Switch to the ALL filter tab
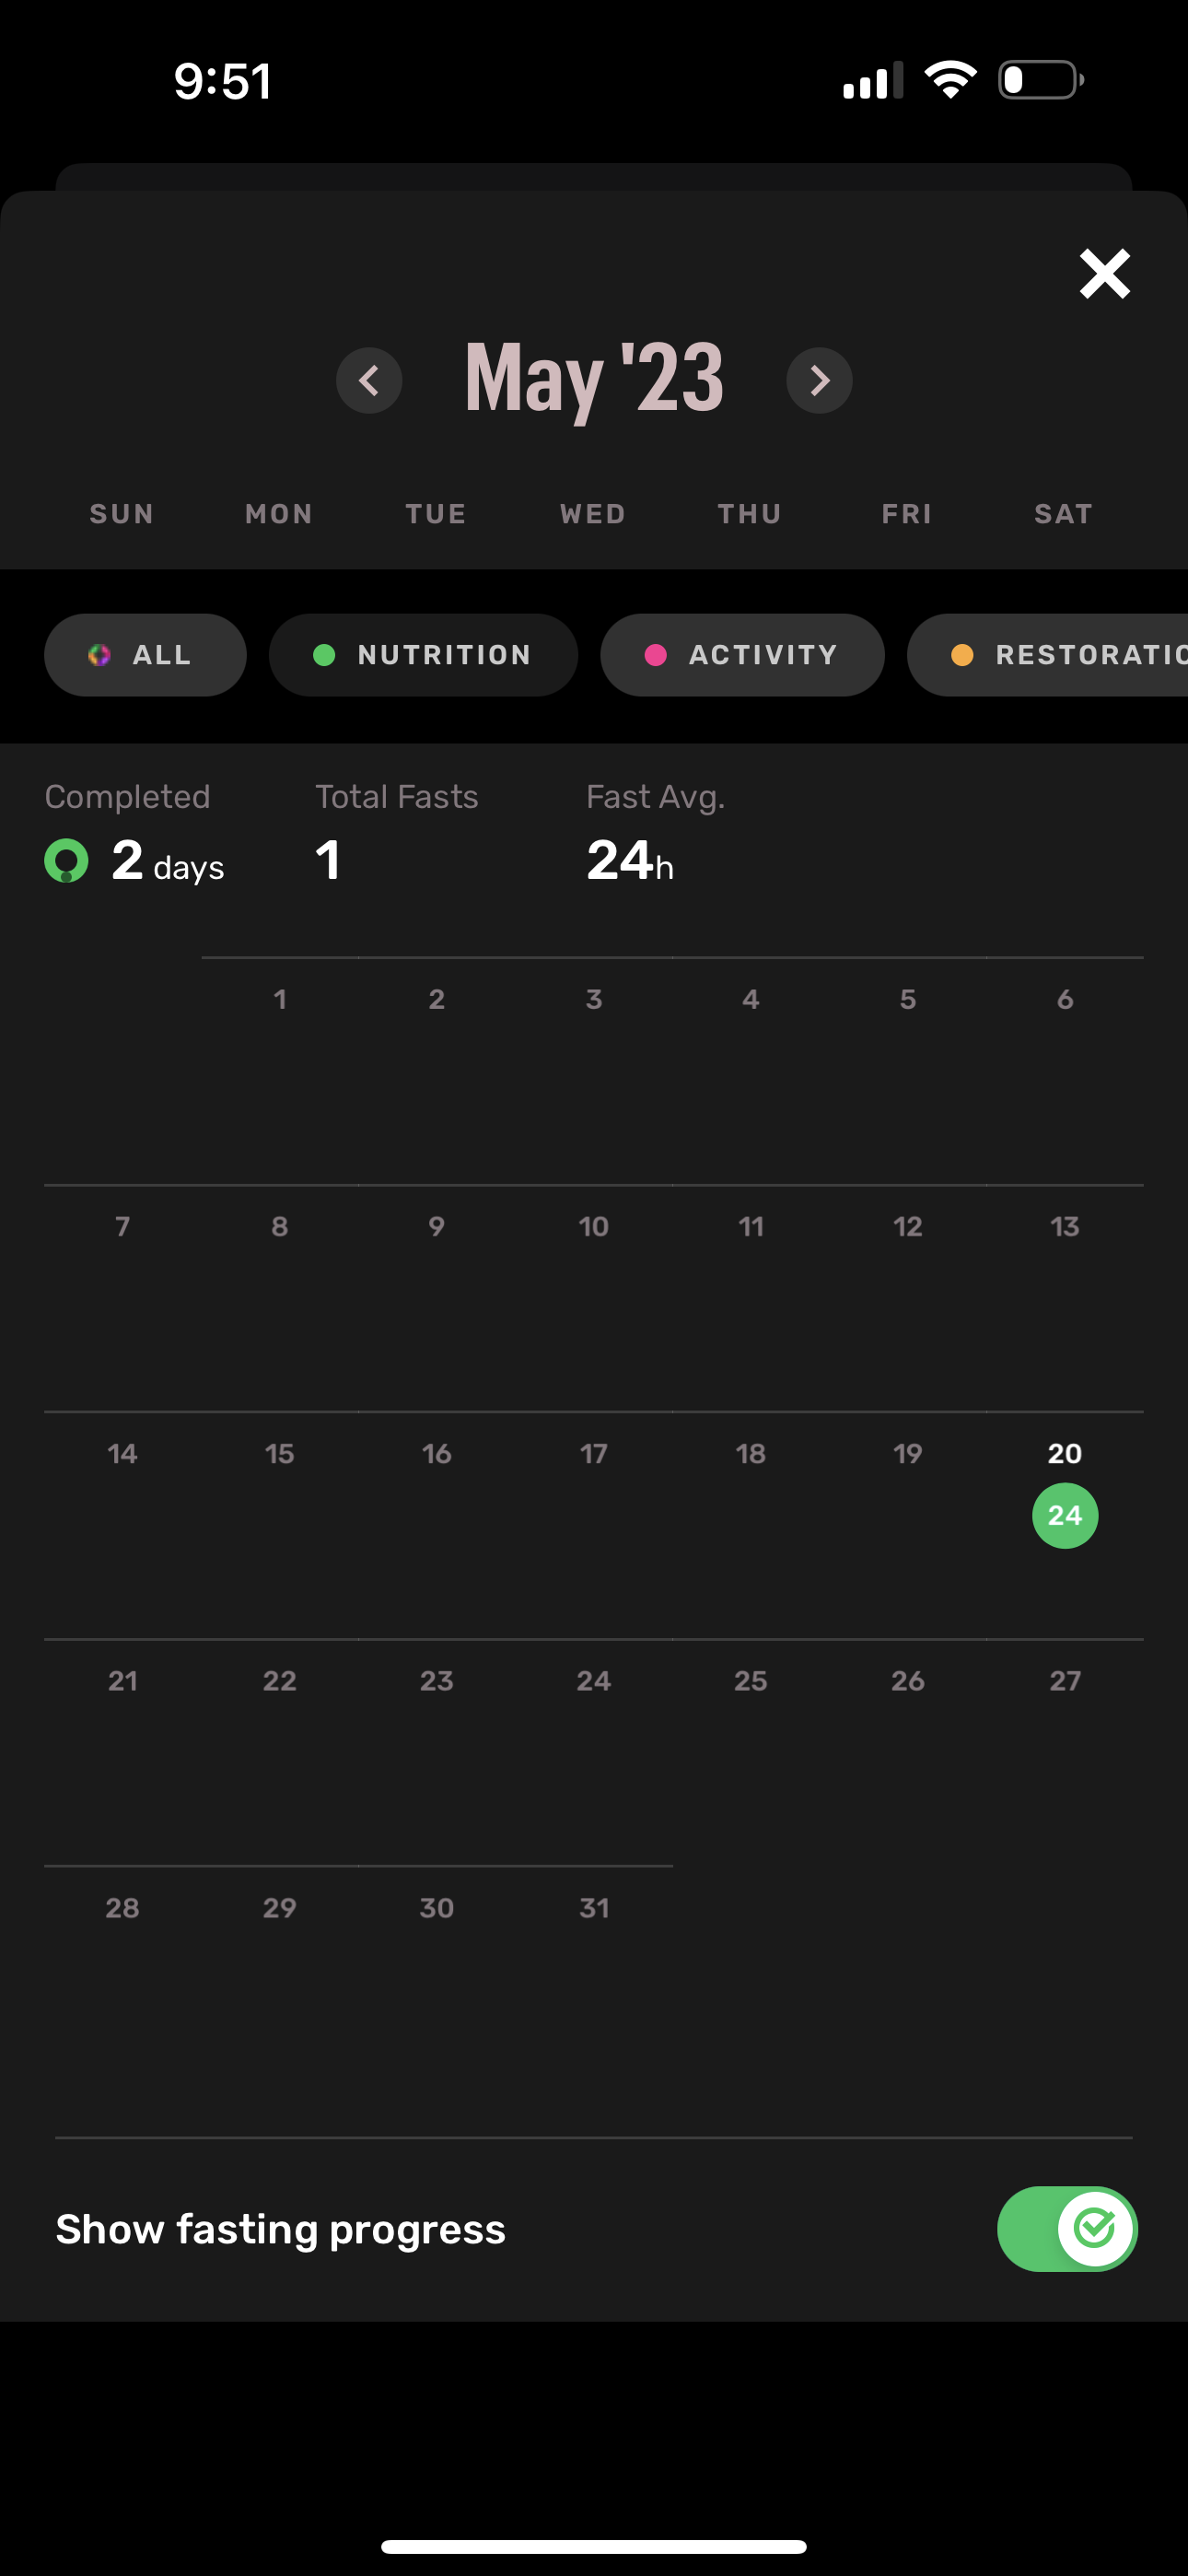Screen dimensions: 1188x2576 [x=145, y=655]
